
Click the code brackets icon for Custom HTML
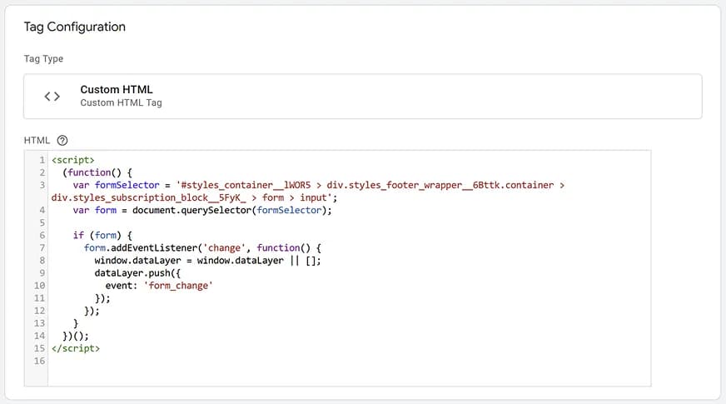coord(52,97)
